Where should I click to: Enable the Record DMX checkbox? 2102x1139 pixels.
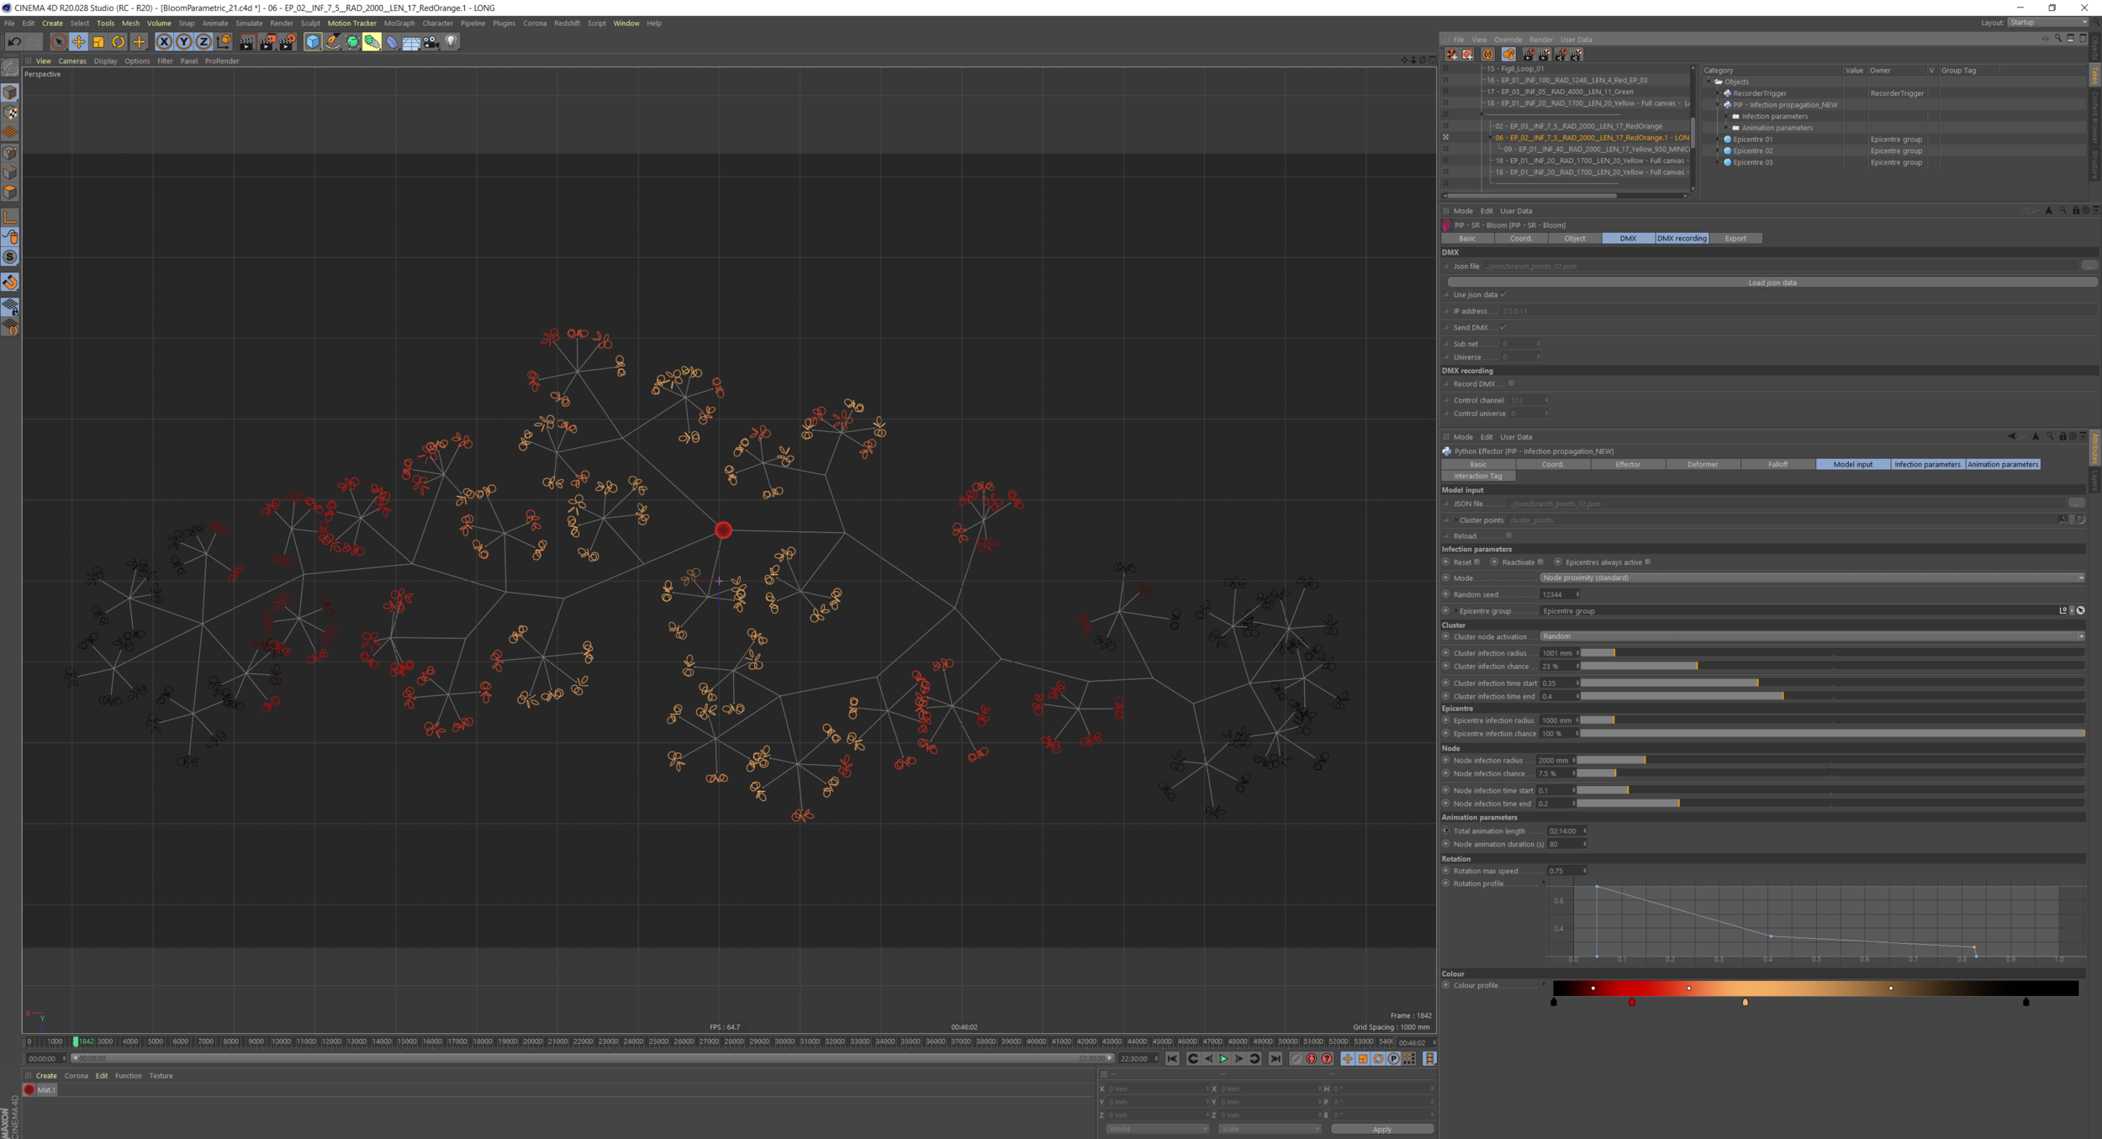click(1511, 384)
